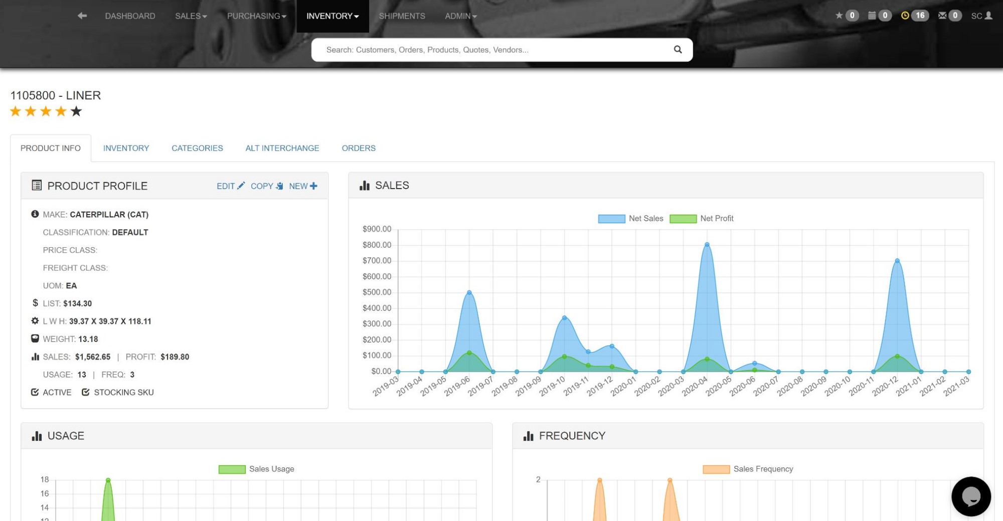Click the fifth dark rating star
This screenshot has height=521, width=1003.
(76, 111)
